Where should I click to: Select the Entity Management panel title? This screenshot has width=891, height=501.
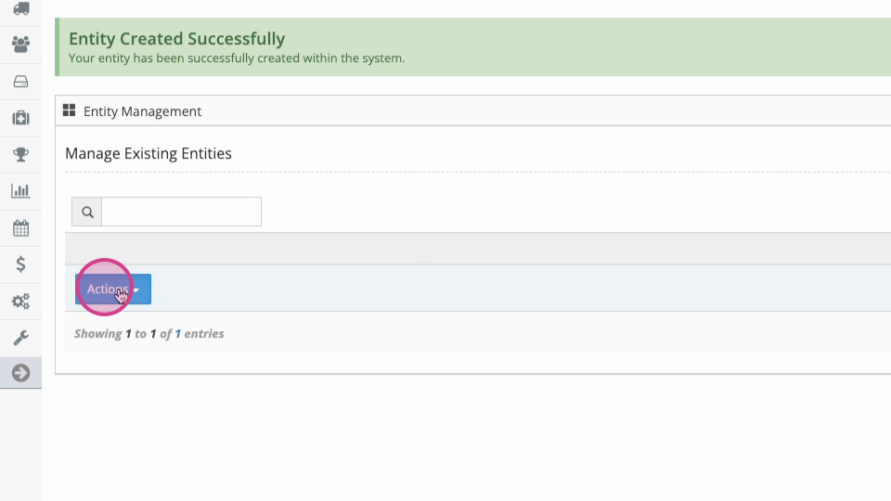tap(142, 111)
